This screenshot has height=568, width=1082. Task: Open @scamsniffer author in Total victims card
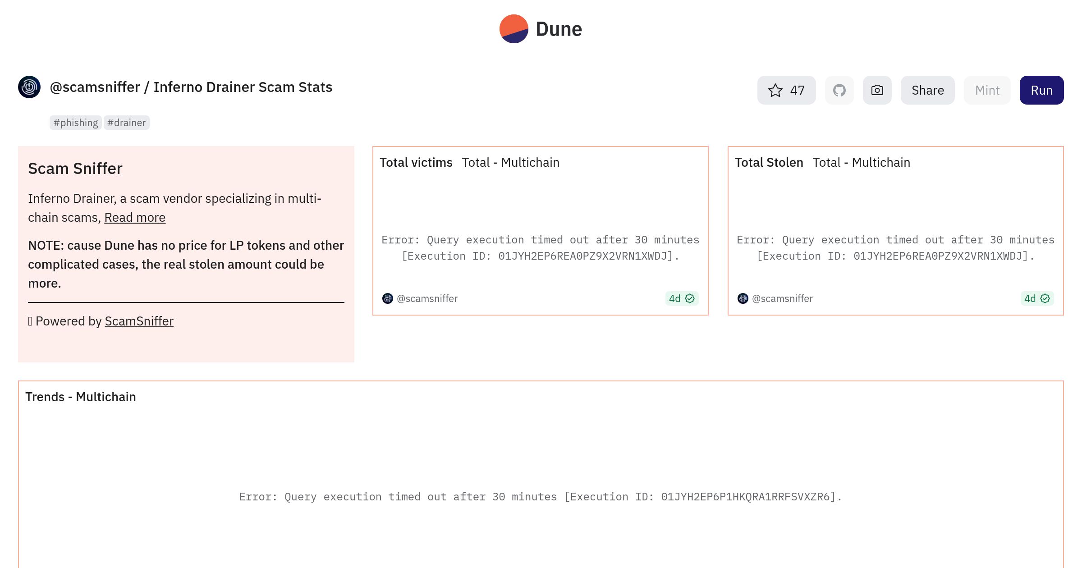click(427, 298)
